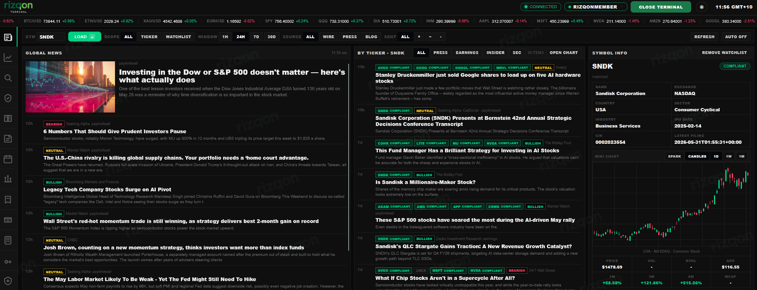
Task: Toggle AUTO OFF refresh setting
Action: coord(736,37)
